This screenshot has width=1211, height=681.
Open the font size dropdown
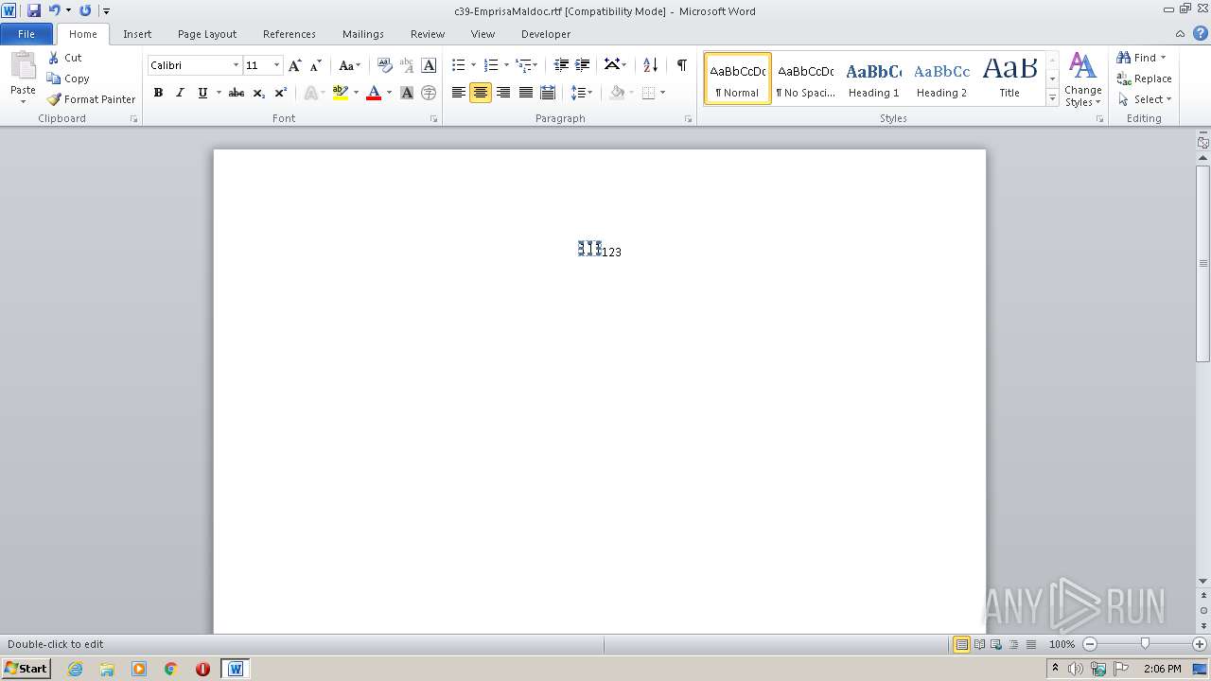276,65
